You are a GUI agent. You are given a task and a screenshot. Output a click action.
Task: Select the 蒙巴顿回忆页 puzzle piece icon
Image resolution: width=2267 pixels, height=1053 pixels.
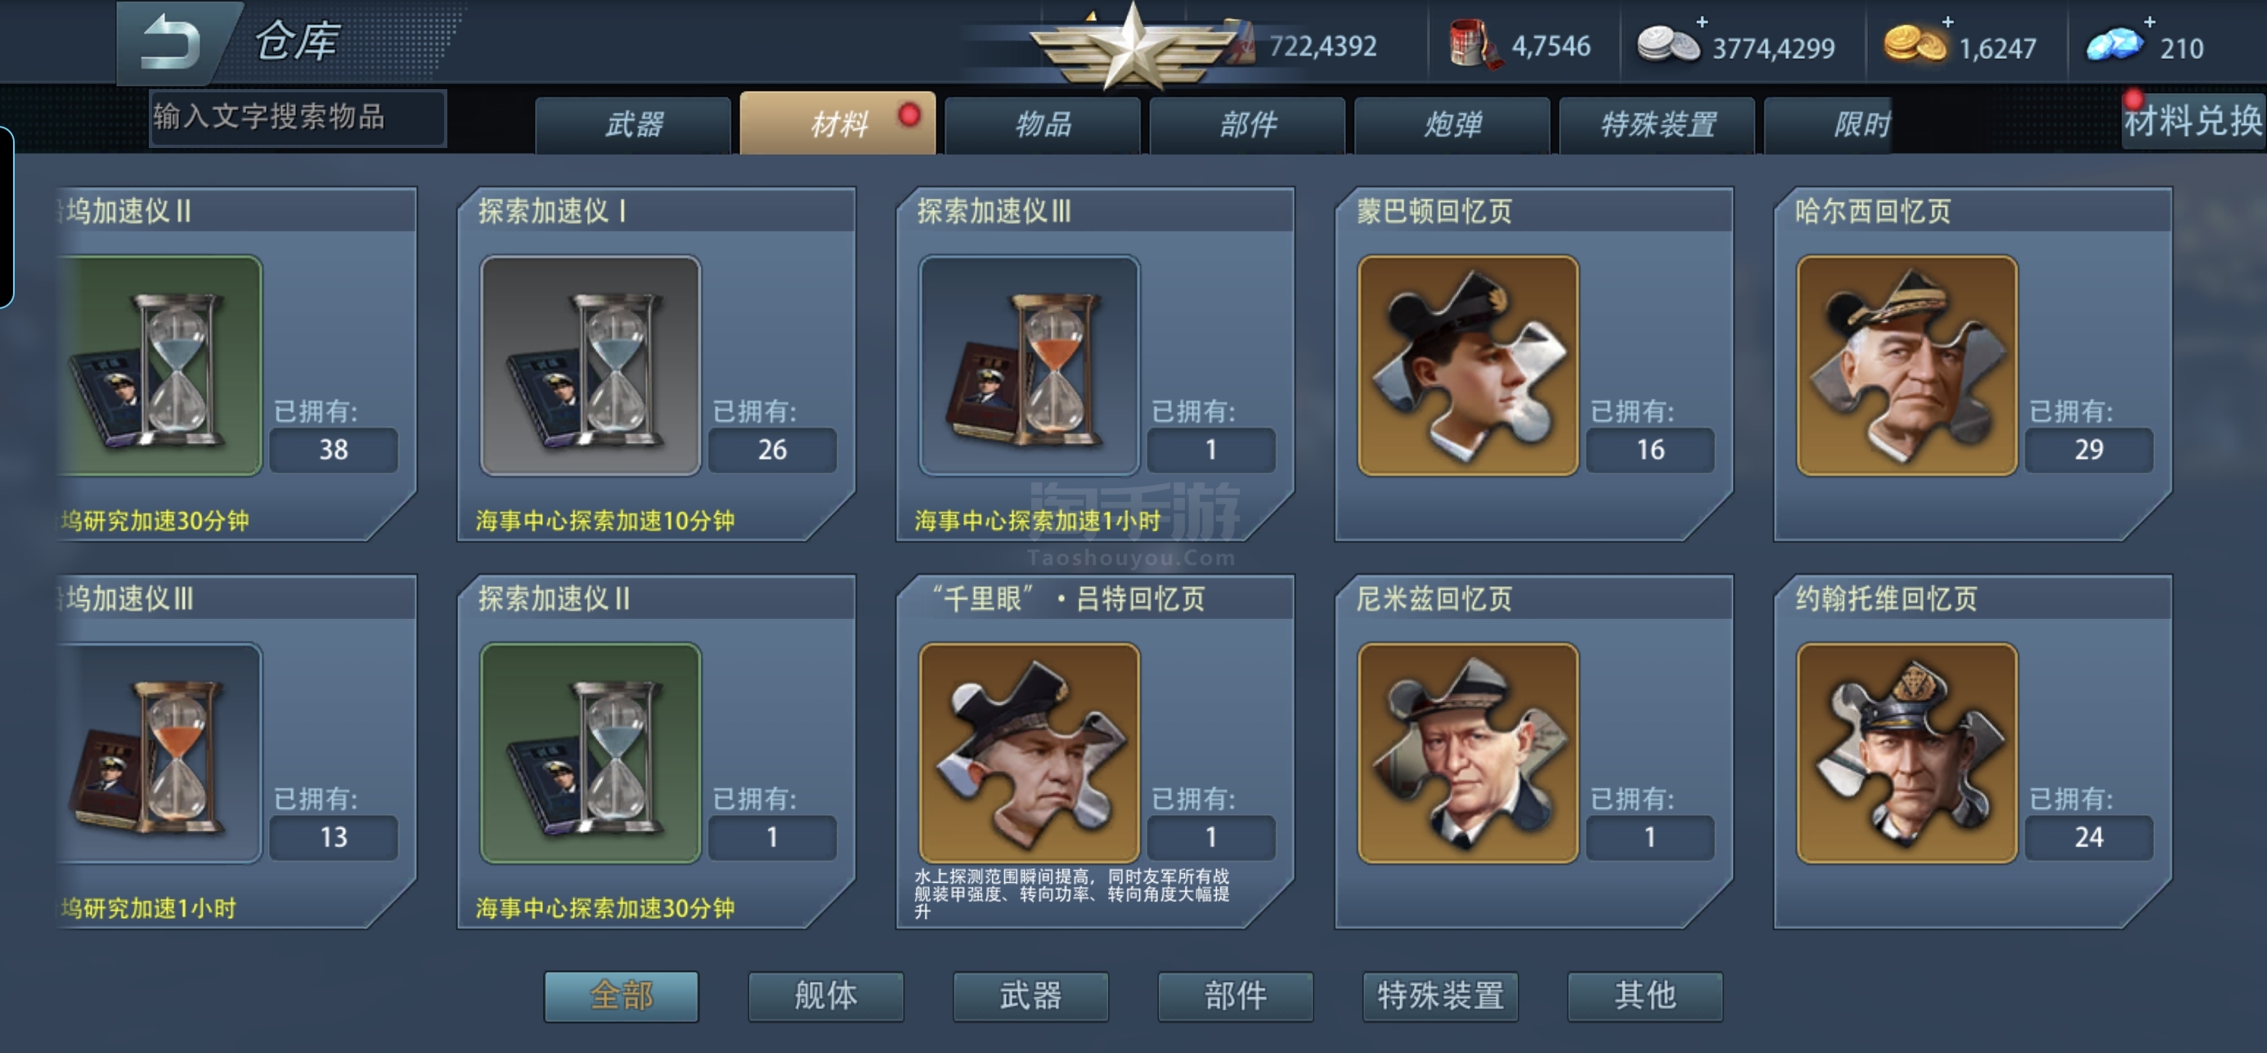[x=1468, y=365]
